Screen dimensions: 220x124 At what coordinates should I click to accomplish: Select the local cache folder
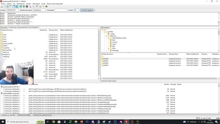pos(4,35)
